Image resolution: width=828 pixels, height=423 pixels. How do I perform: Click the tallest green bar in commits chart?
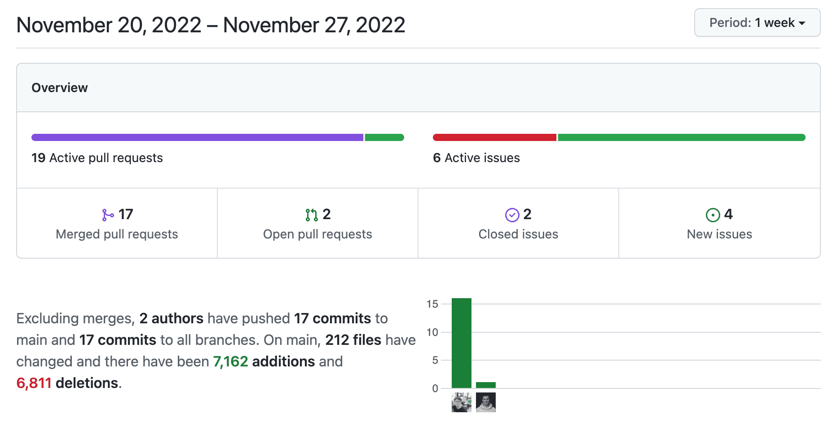461,343
